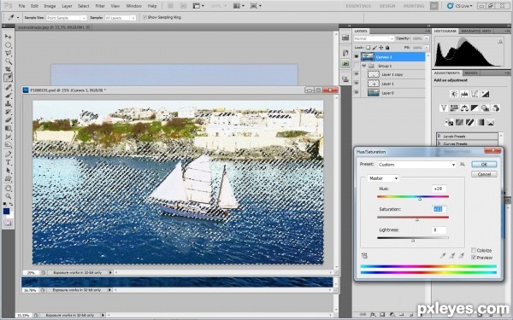
Task: Switch to Design workspace
Action: 387,6
